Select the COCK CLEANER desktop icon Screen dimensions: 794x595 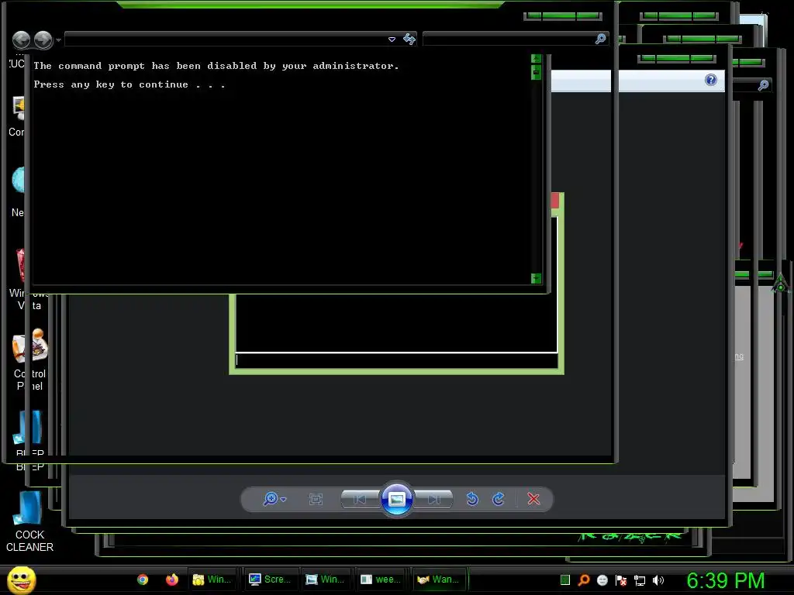(29, 521)
